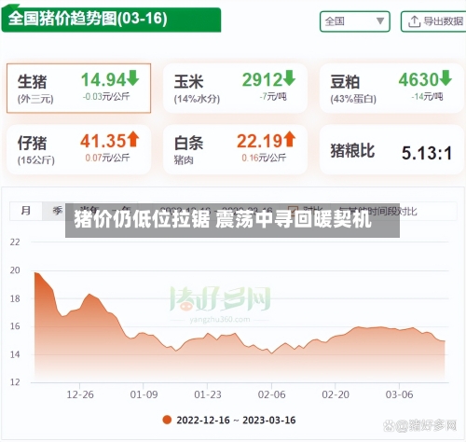Click the 01-23 x-axis date label
This screenshot has width=466, height=442.
tap(208, 394)
